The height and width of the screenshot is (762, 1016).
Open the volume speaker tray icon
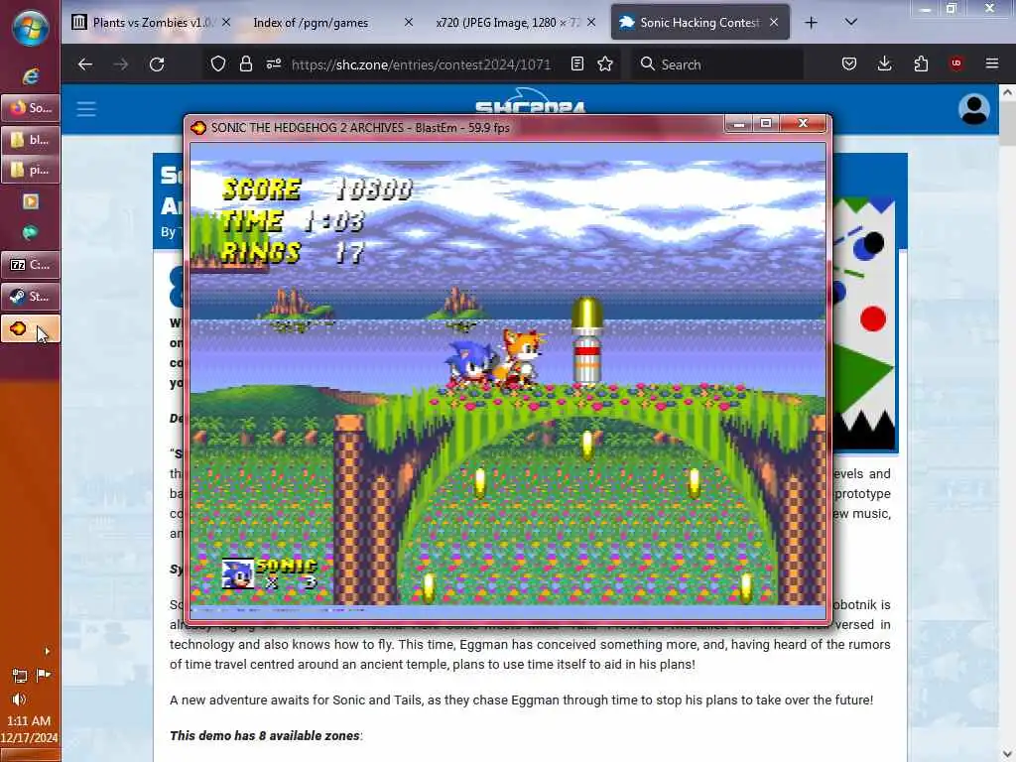pos(20,699)
